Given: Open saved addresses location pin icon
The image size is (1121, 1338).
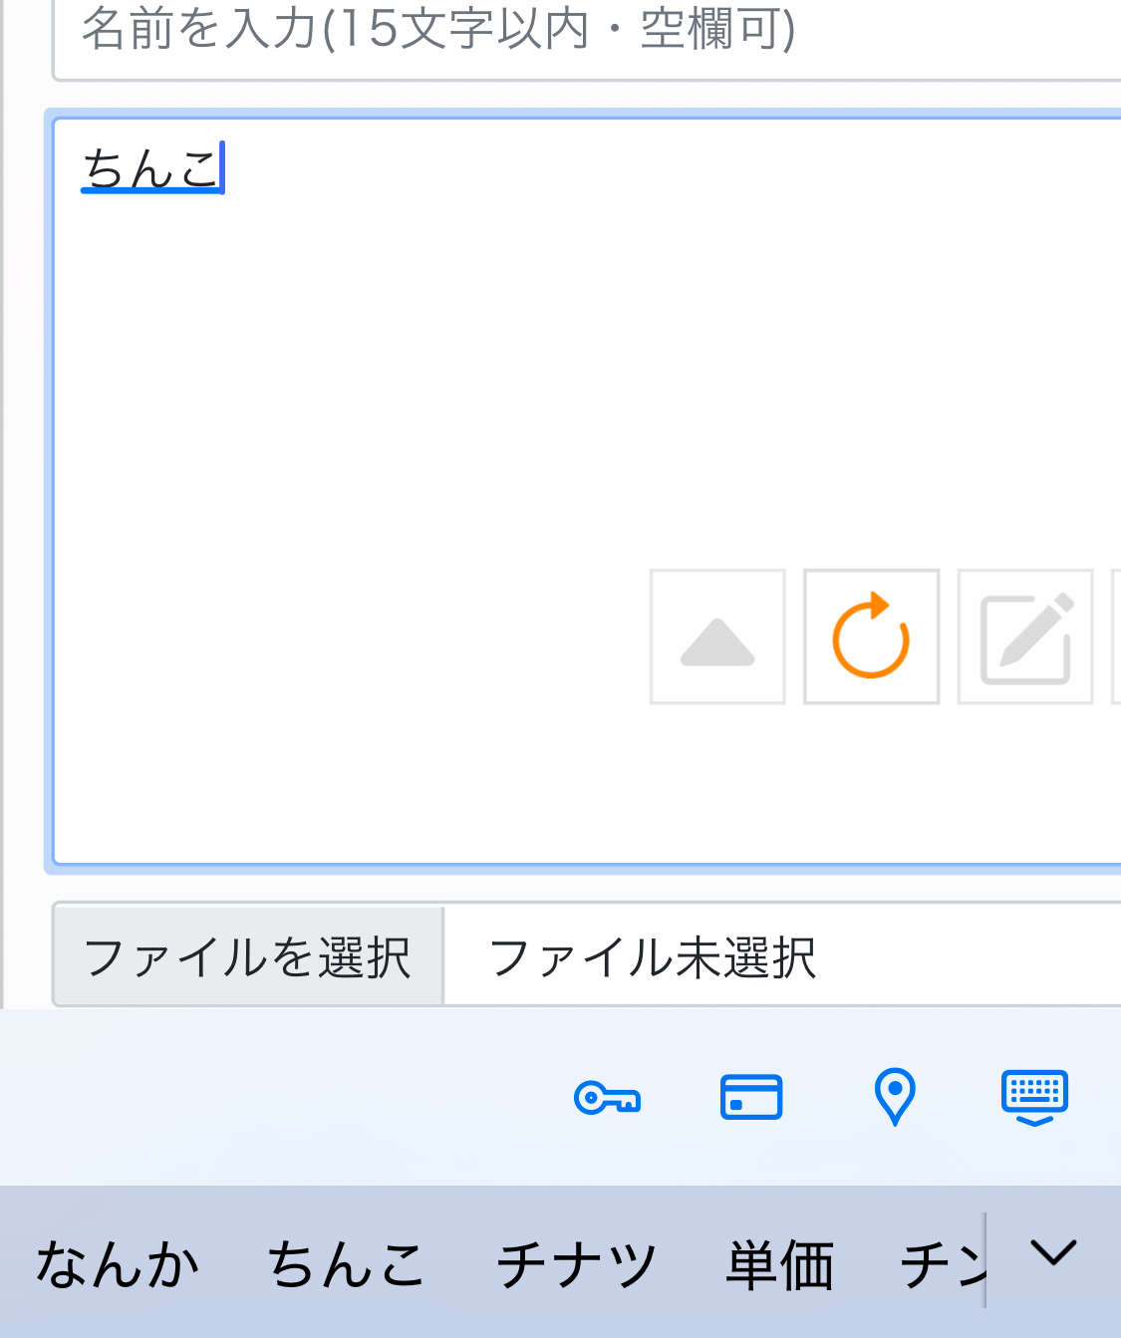Looking at the screenshot, I should (895, 1097).
